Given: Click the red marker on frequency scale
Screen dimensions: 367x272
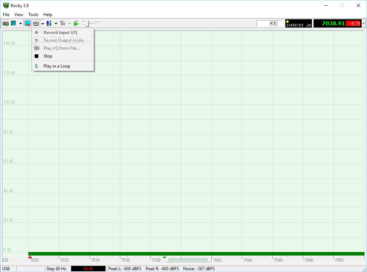Looking at the screenshot, I should 30,257.
